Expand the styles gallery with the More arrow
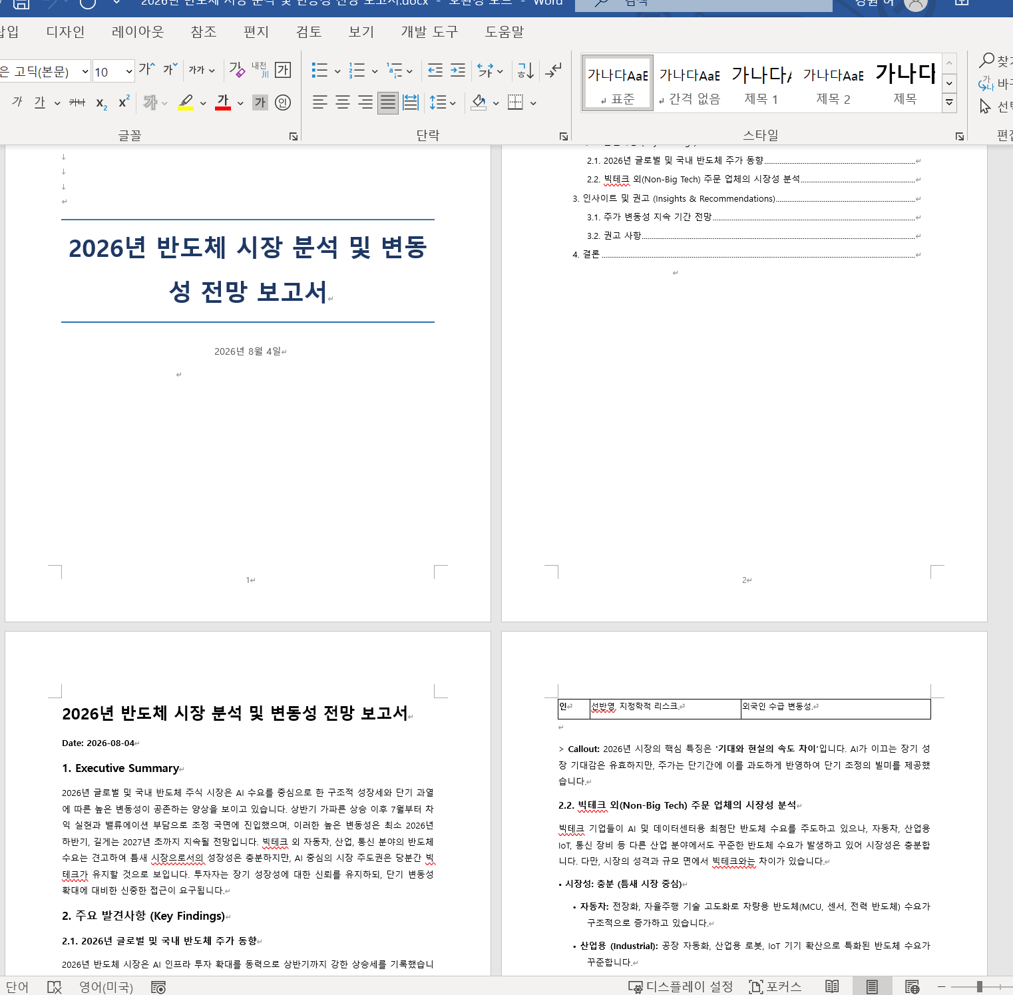 (950, 102)
